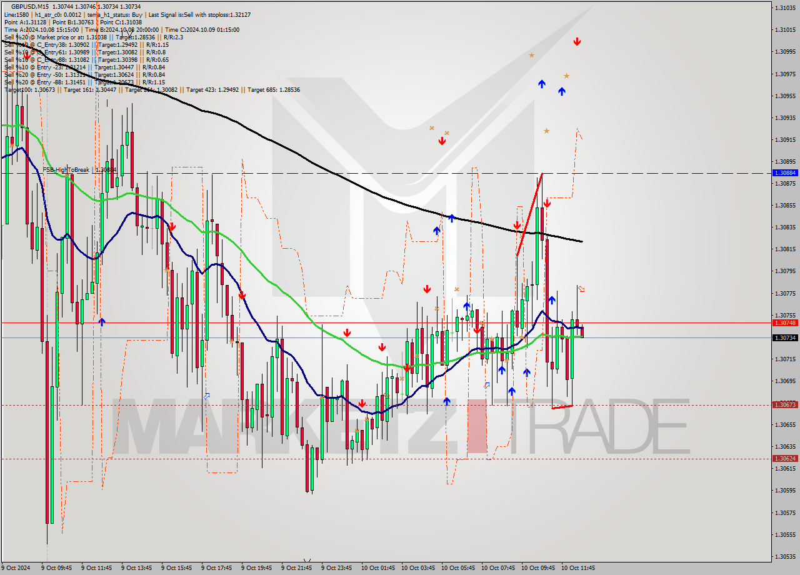Click the '9 Oct 23:45' time label
Image resolution: width=800 pixels, height=575 pixels.
coord(336,568)
